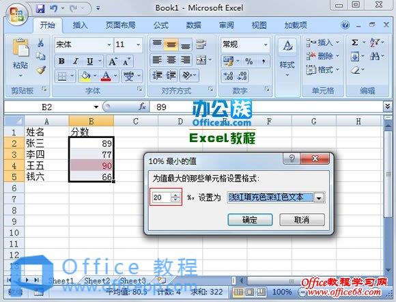Select the whole sheet via corner button

tap(14, 122)
